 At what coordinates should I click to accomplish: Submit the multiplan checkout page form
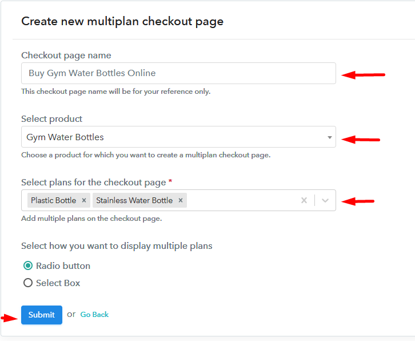click(42, 315)
